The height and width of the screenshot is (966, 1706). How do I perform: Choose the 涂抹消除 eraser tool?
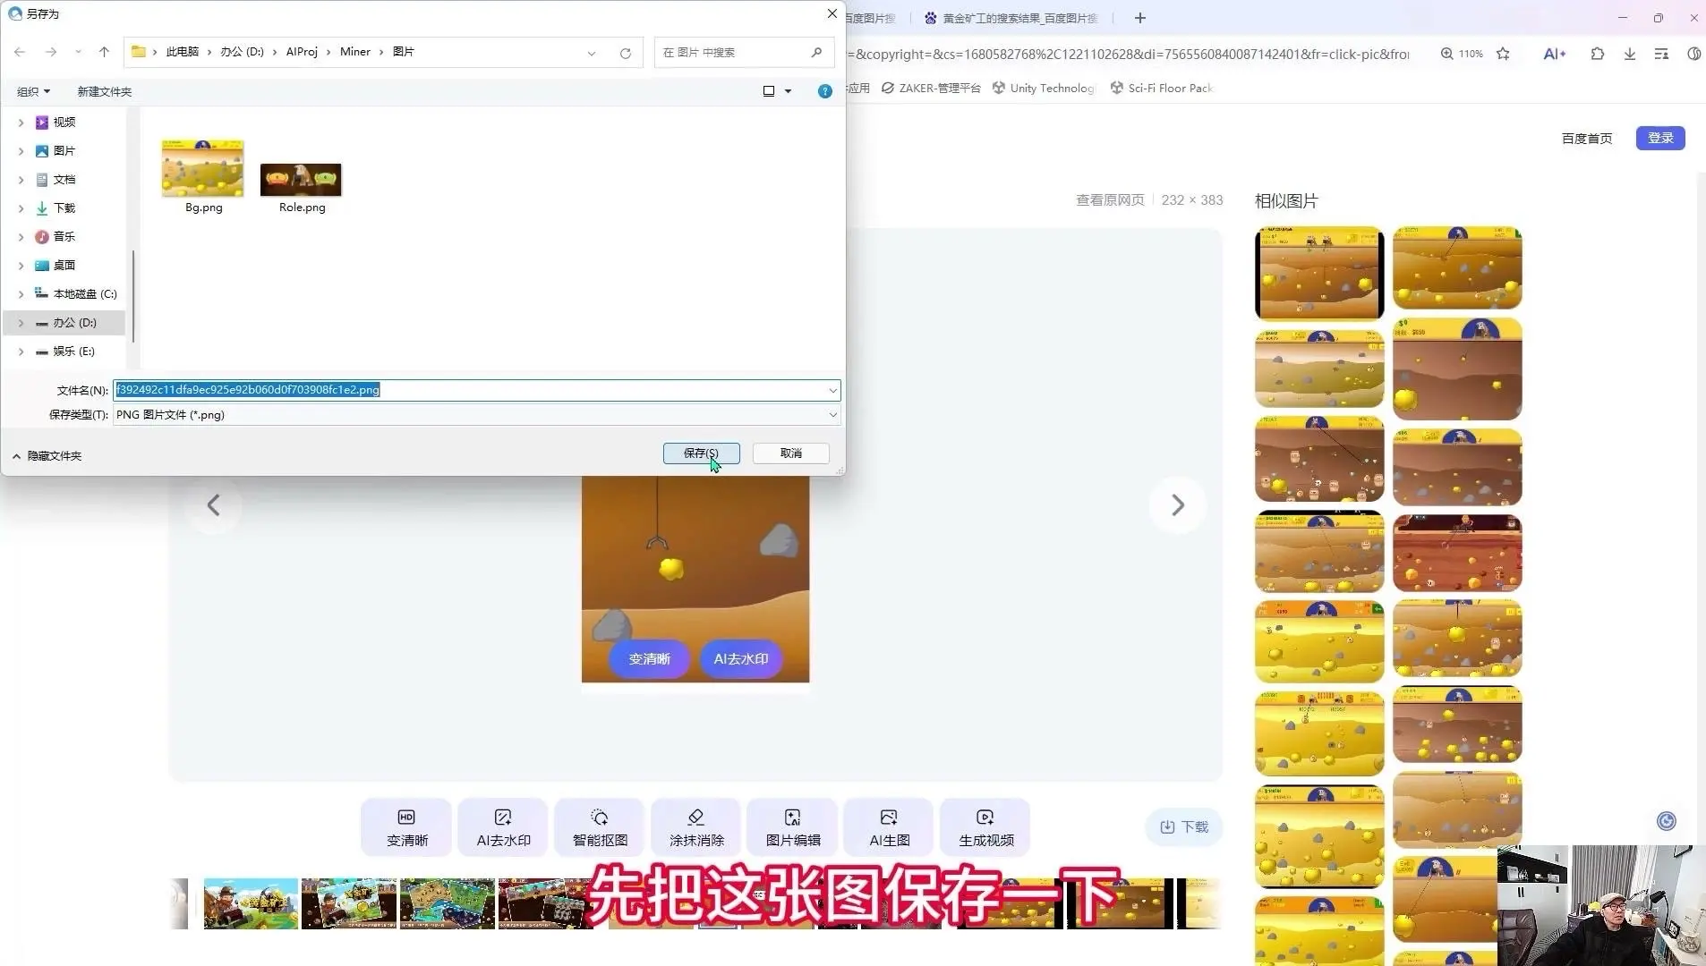point(696,827)
